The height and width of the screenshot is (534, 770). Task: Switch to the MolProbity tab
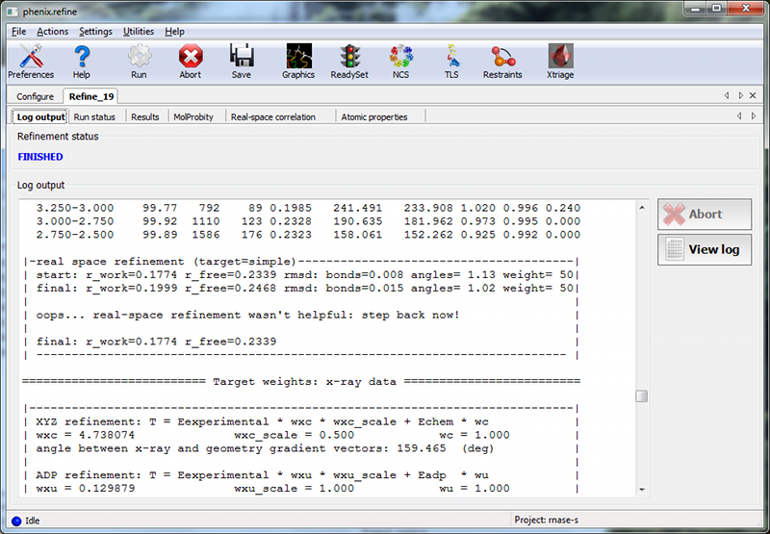point(192,116)
